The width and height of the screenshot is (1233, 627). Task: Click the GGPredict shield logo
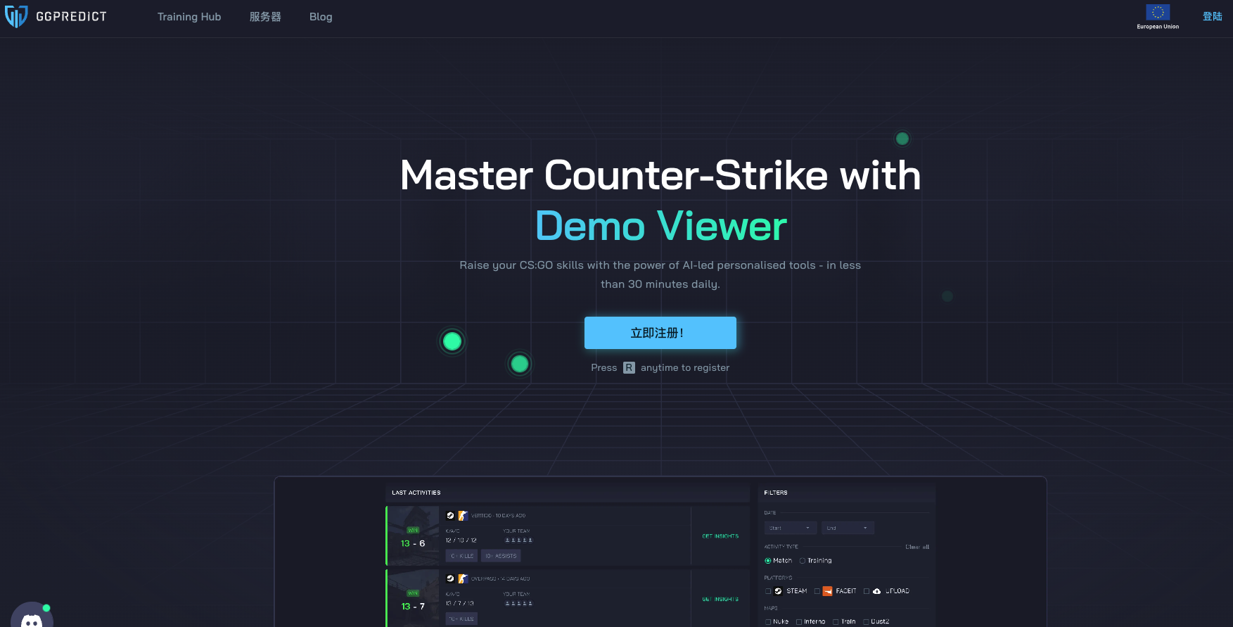[15, 16]
